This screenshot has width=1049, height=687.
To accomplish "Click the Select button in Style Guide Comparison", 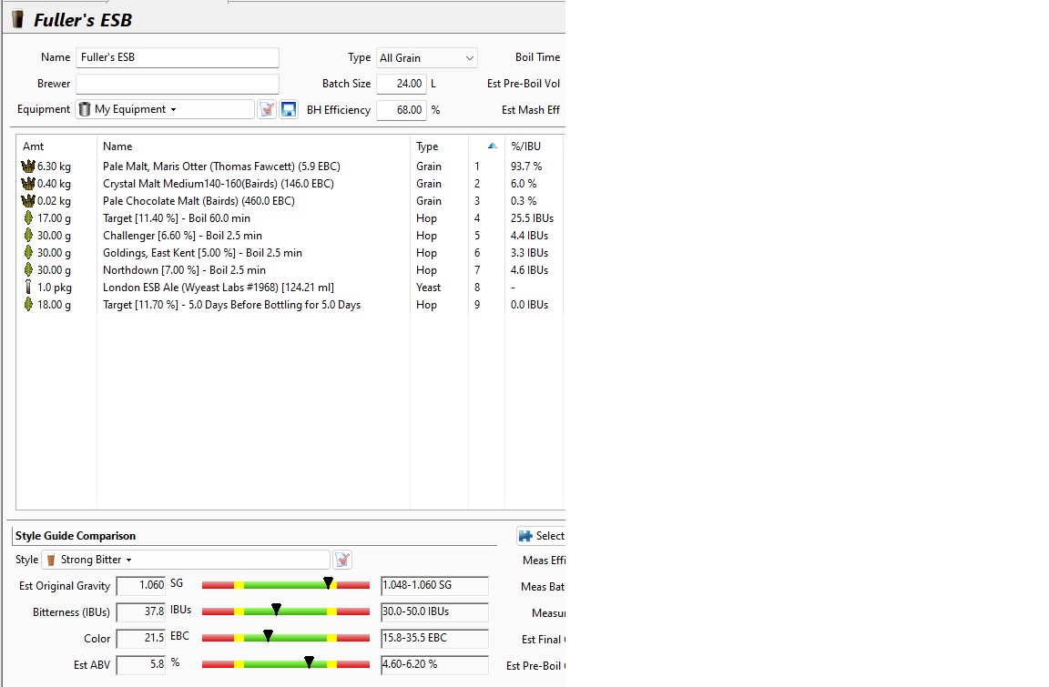I will (x=541, y=536).
